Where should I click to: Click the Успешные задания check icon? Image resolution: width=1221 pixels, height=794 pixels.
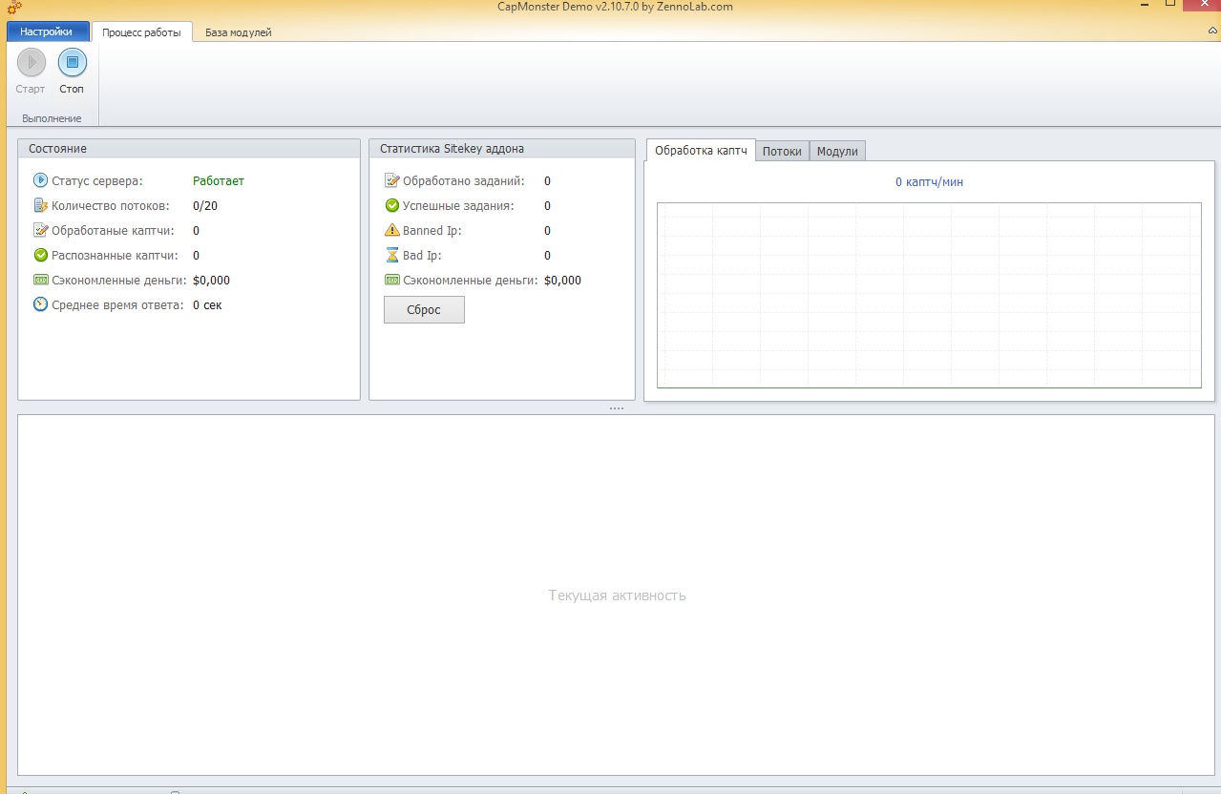[x=392, y=205]
